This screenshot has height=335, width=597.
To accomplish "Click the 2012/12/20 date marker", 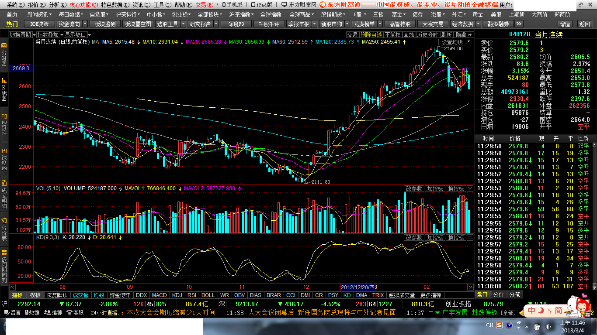I will click(x=358, y=287).
